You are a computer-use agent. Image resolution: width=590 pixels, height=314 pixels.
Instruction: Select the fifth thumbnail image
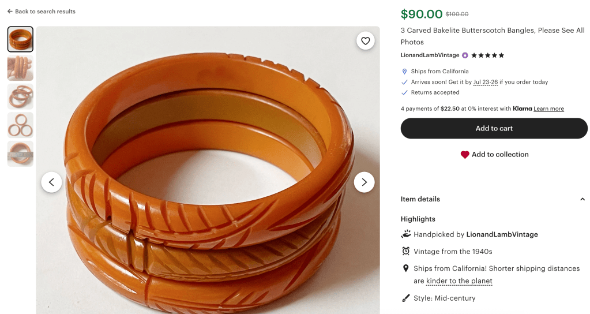(x=20, y=154)
